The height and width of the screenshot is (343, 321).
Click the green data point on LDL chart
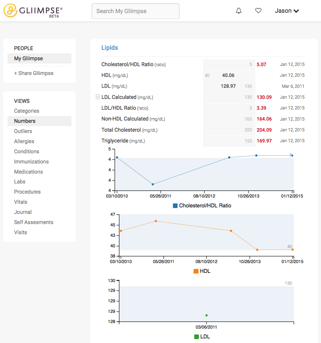206,315
